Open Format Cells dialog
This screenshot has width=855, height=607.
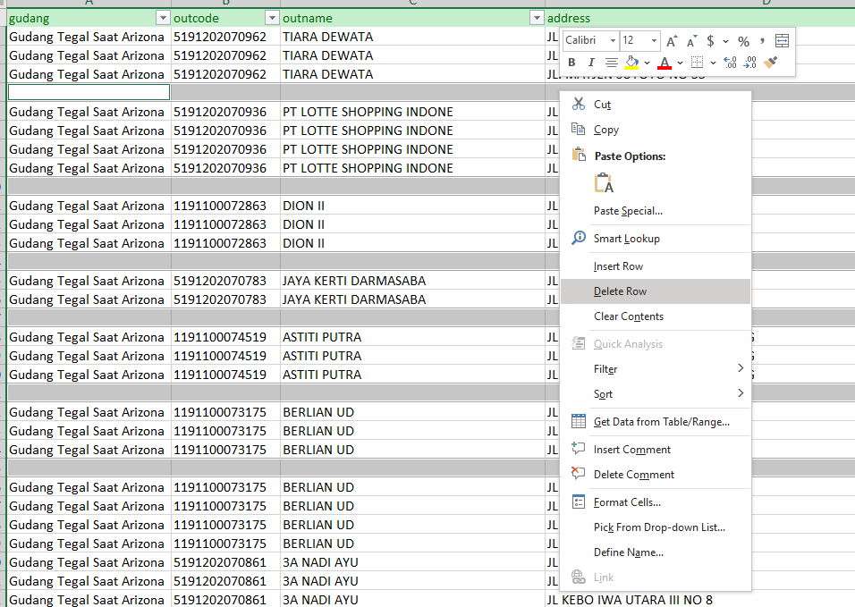pyautogui.click(x=656, y=503)
